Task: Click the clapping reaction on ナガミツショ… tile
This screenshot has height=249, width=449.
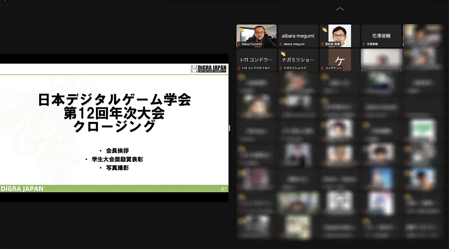Action: click(x=283, y=54)
